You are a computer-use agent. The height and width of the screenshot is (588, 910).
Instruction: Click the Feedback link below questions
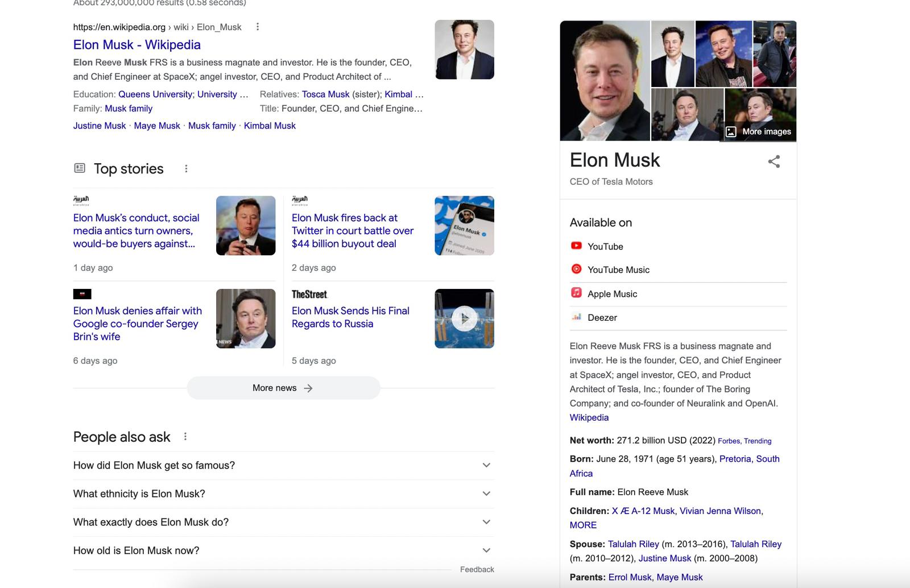(x=477, y=569)
